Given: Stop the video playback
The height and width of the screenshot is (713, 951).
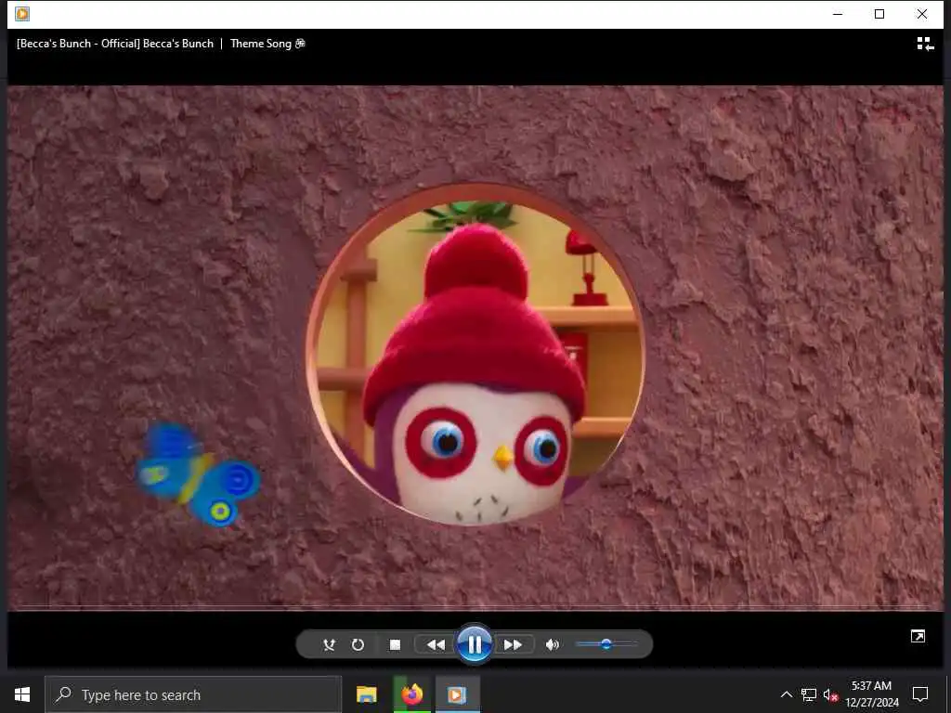Looking at the screenshot, I should tap(395, 644).
